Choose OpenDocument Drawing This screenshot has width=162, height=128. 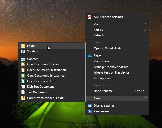coord(52,64)
